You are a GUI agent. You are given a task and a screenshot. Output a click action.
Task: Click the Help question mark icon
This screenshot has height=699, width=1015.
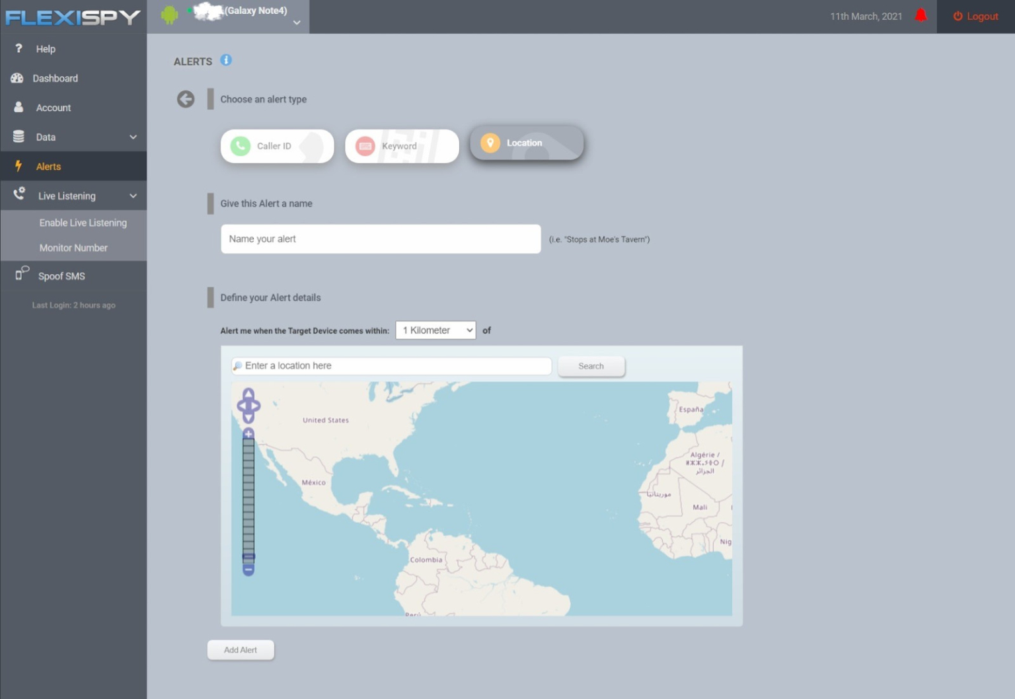tap(18, 48)
